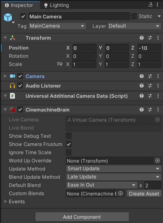Disable the CinemachineBrain checkbox
The width and height of the screenshot is (163, 223).
pyautogui.click(x=20, y=110)
